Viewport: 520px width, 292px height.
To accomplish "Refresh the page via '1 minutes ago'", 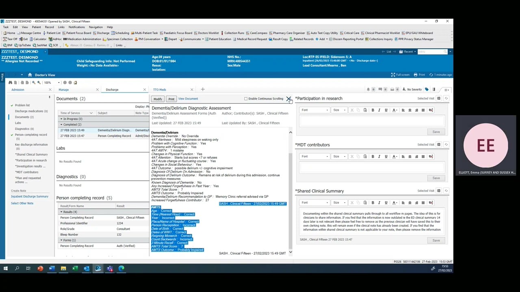I will point(440,75).
